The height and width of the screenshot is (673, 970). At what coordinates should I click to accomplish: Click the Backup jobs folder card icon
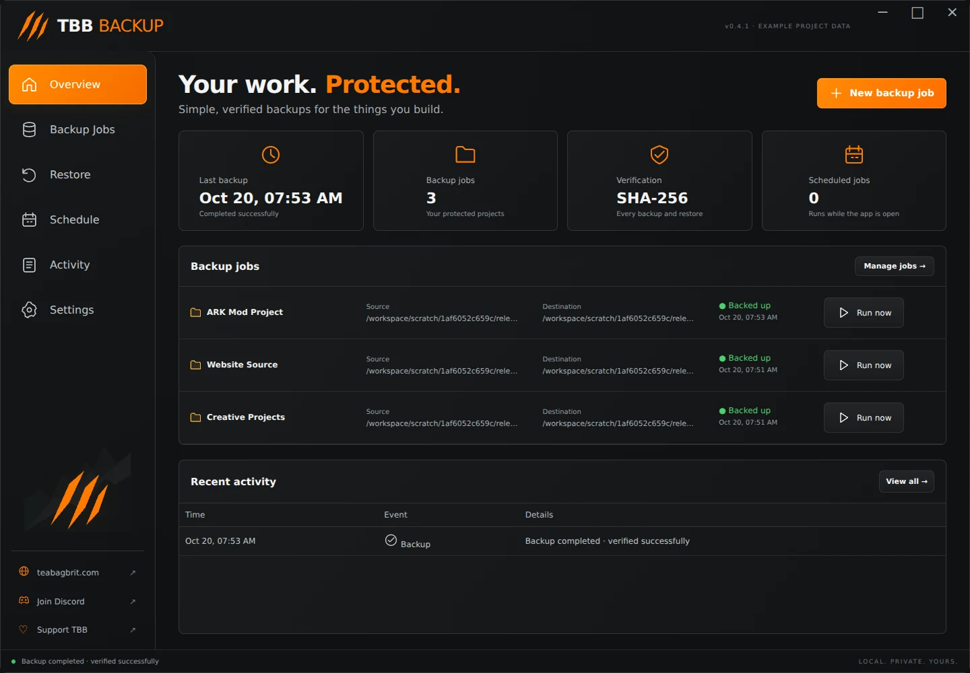tap(465, 155)
